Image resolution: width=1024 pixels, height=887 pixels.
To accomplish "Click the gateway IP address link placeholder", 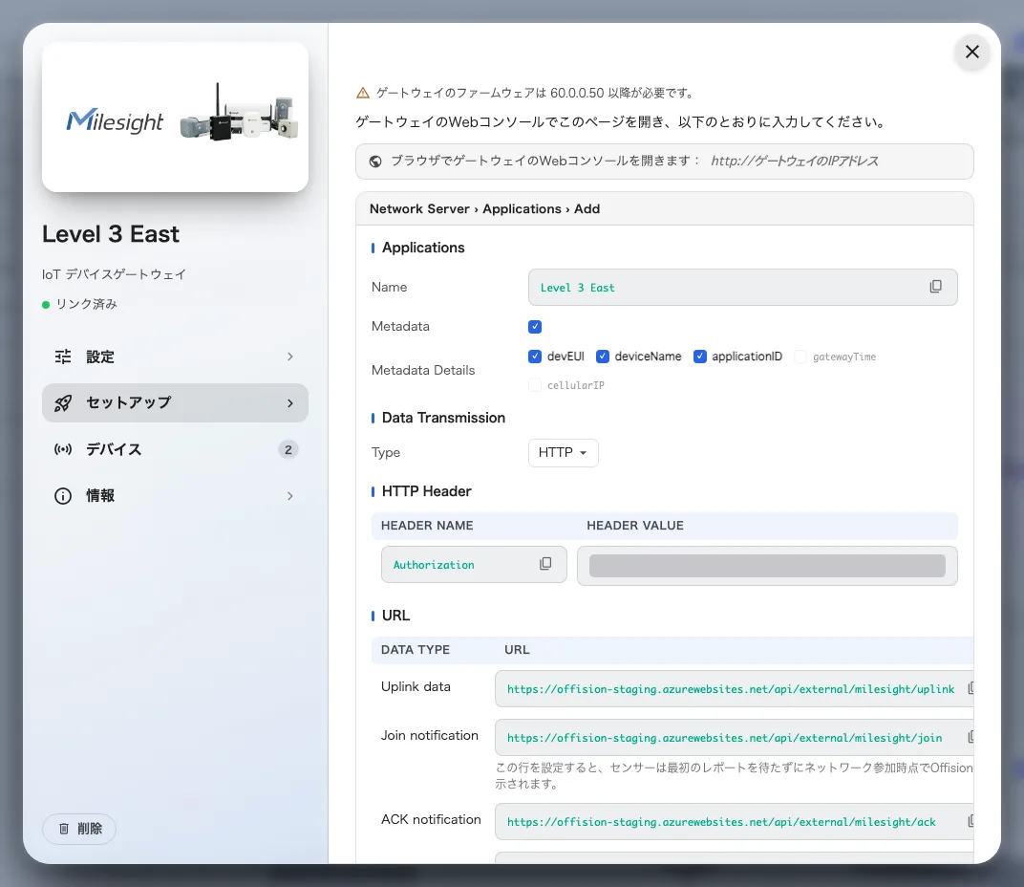I will point(794,161).
